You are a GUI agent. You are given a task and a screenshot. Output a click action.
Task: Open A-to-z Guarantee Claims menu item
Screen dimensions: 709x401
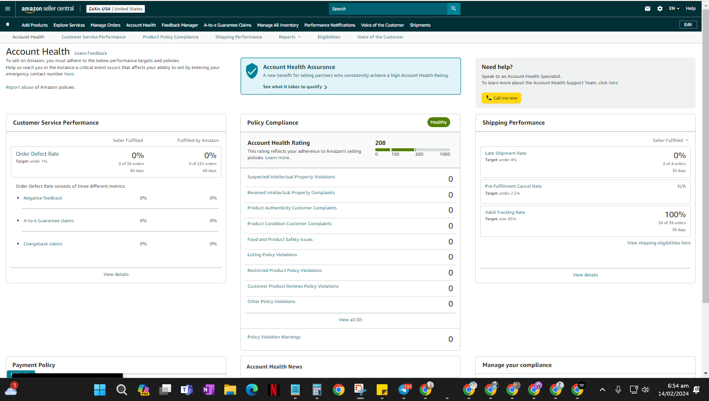(x=228, y=25)
